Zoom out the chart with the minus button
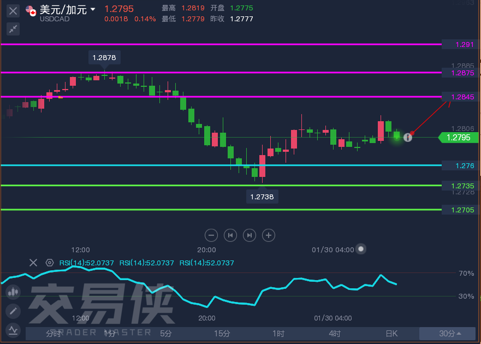This screenshot has height=344, width=481. (x=211, y=235)
